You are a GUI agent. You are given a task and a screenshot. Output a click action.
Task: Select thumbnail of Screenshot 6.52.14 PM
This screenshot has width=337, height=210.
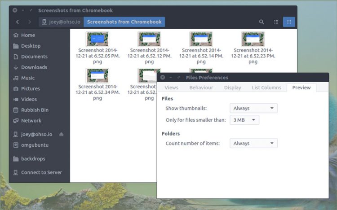[x=201, y=39]
